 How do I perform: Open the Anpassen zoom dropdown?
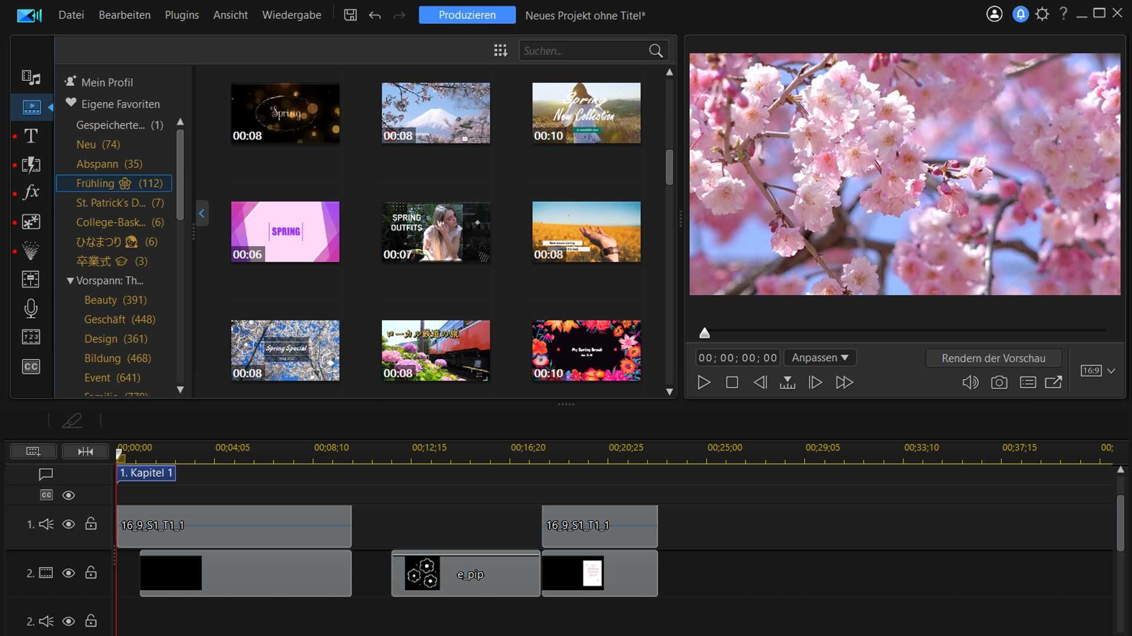[820, 358]
